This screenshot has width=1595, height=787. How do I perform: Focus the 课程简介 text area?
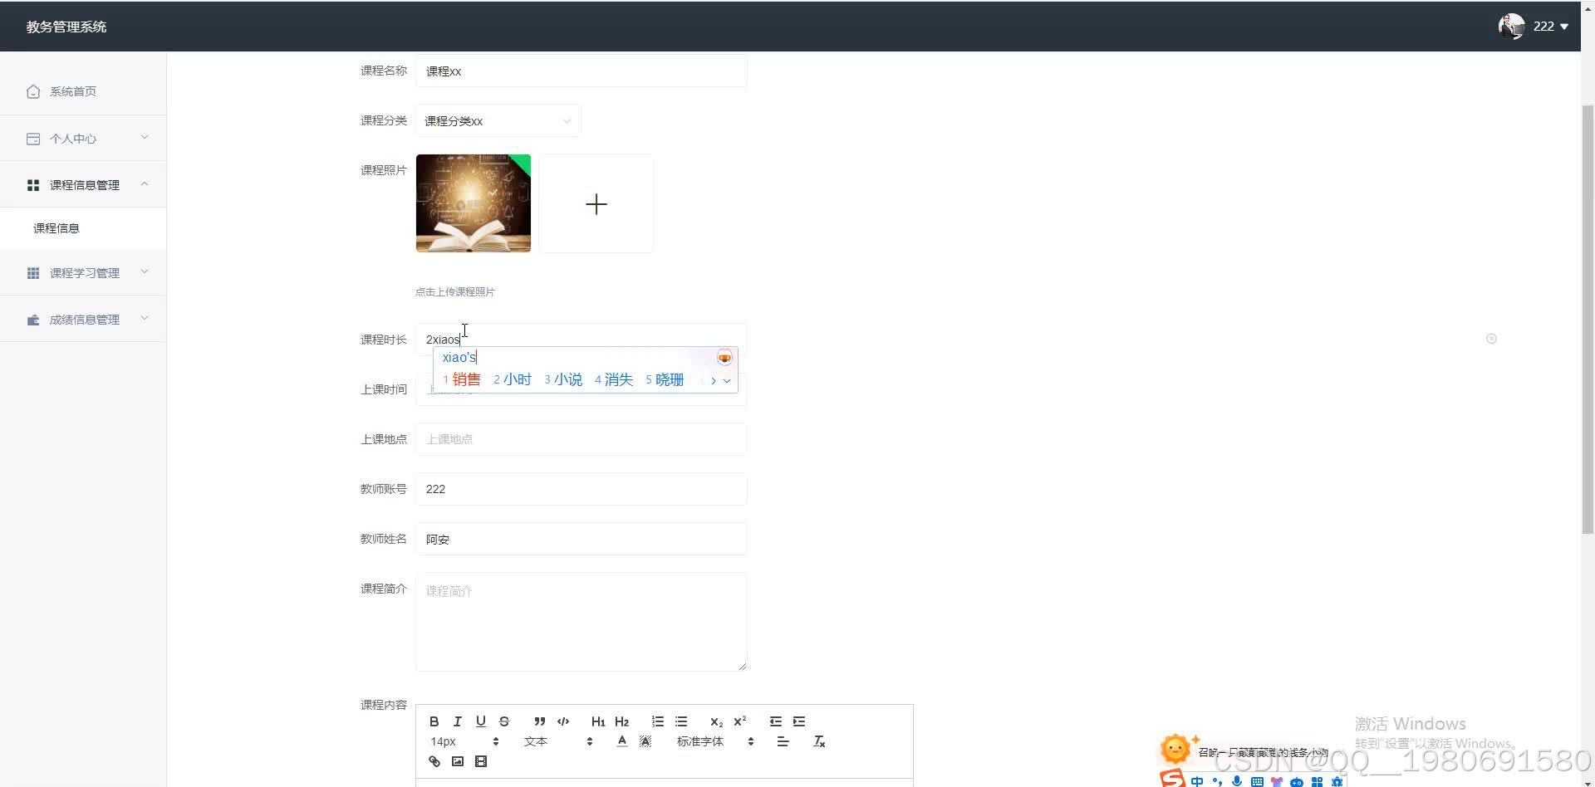pos(582,622)
